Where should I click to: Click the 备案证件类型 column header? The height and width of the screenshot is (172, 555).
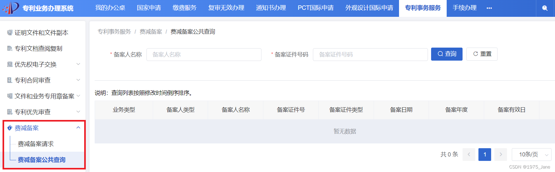coord(346,110)
